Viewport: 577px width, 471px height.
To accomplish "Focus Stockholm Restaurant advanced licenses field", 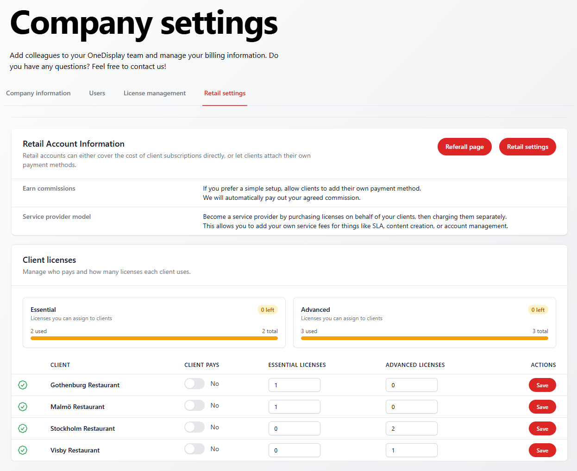I will click(411, 428).
